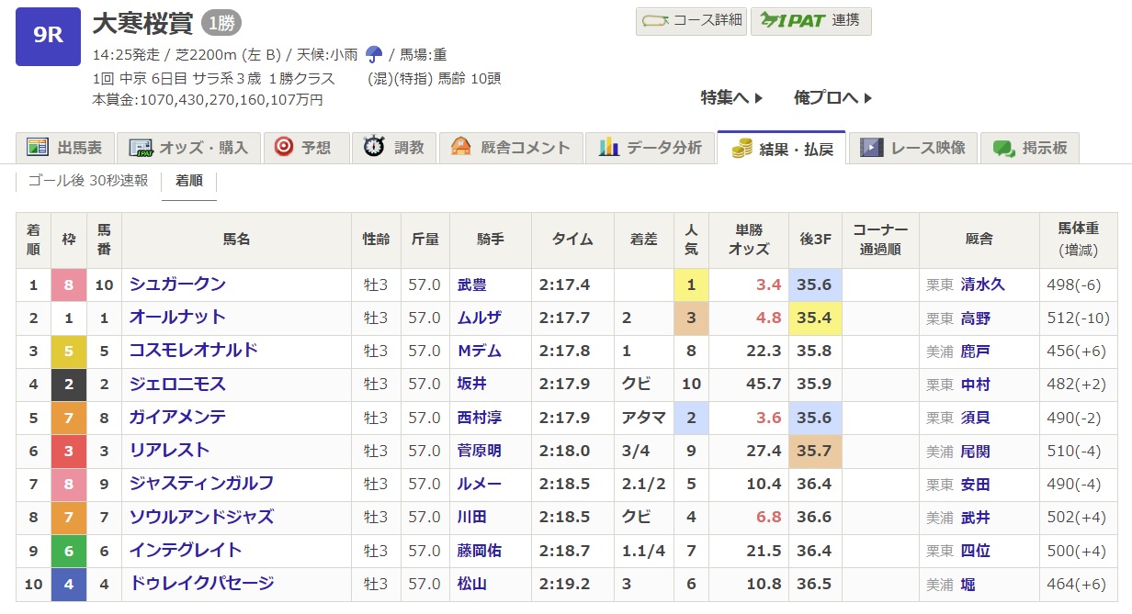Screen dimensions: 1132x614
Task: Open the 出馬表 tab's table icon
Action: point(38,147)
